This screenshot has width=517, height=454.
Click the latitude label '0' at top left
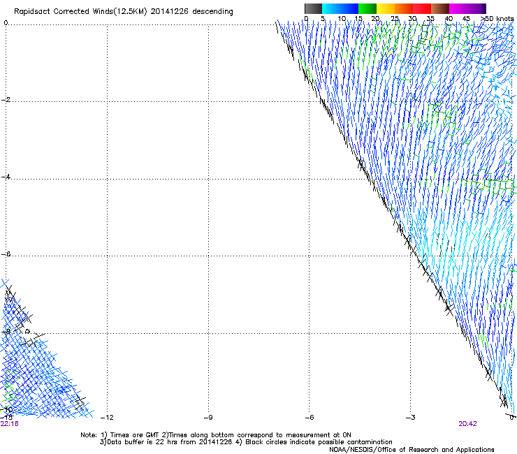6,23
